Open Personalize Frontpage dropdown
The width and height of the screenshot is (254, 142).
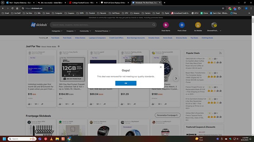[x=167, y=115]
